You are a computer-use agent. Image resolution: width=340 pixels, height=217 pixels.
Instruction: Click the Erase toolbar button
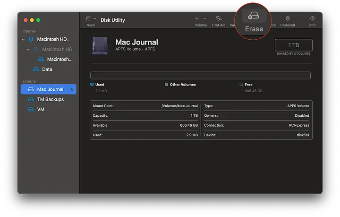(x=254, y=21)
